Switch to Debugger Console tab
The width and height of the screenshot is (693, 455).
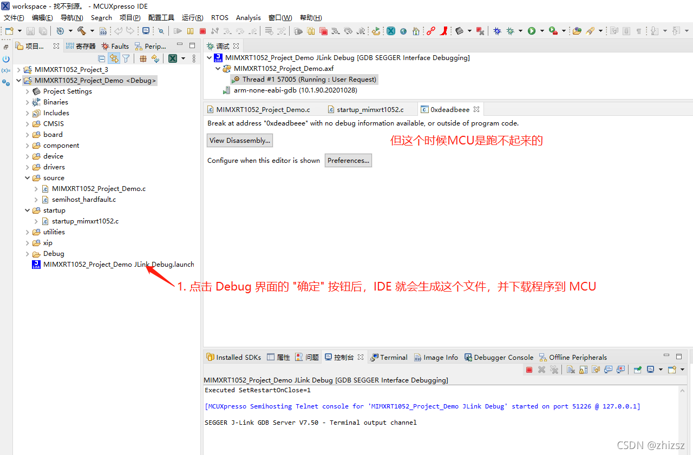(499, 358)
